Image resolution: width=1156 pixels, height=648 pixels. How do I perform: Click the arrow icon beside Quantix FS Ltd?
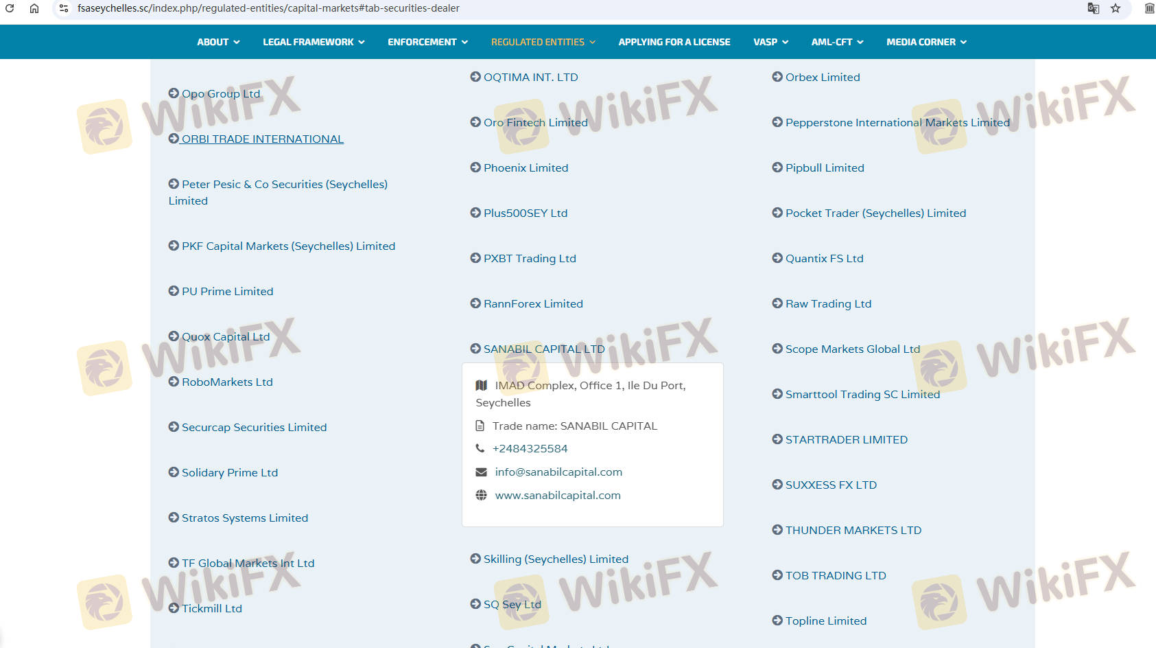click(x=777, y=258)
